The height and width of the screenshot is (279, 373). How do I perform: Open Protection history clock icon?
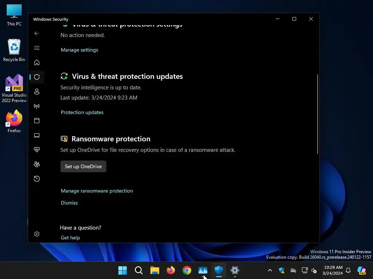coord(37,179)
